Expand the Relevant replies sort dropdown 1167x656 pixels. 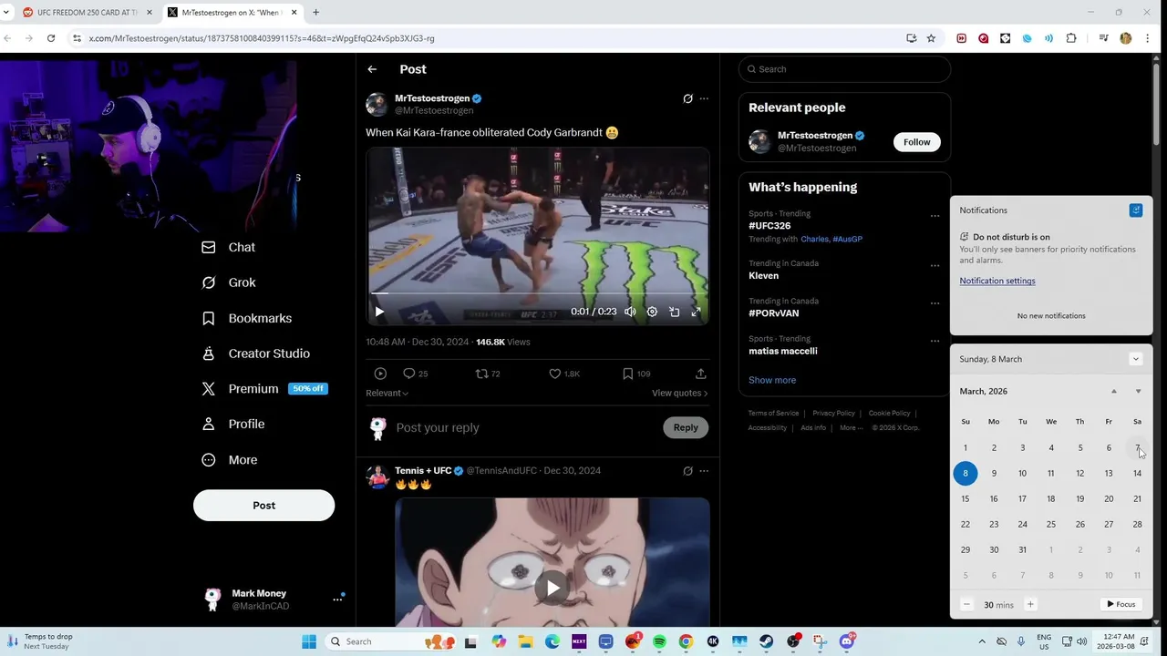(387, 393)
